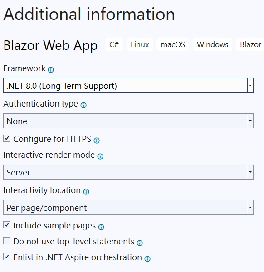Viewport: 264px width, 272px height.
Task: Click the Interactivity location info icon
Action: (x=86, y=192)
